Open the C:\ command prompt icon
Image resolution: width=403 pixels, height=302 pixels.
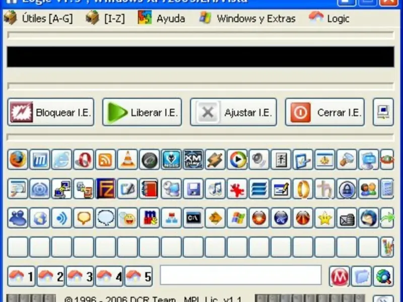193,218
